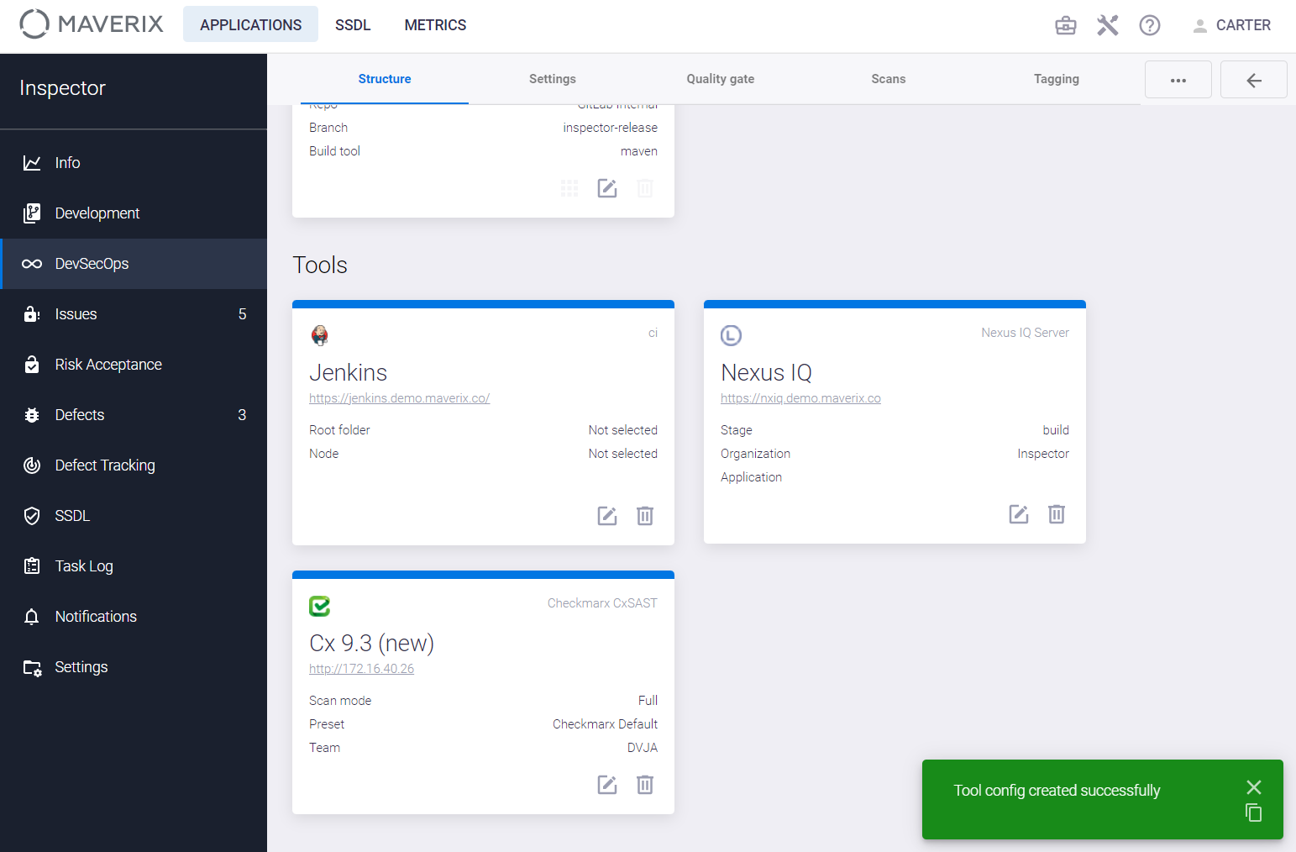The width and height of the screenshot is (1296, 852).
Task: Open Task Log in the sidebar
Action: click(134, 566)
